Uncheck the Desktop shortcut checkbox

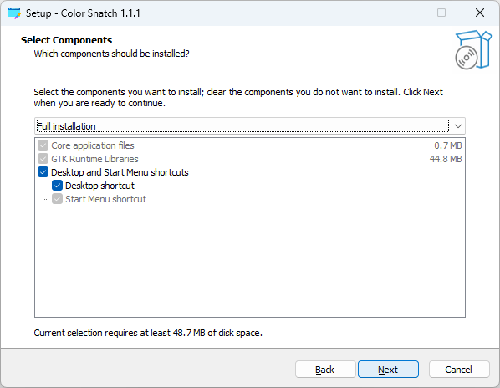(x=57, y=186)
